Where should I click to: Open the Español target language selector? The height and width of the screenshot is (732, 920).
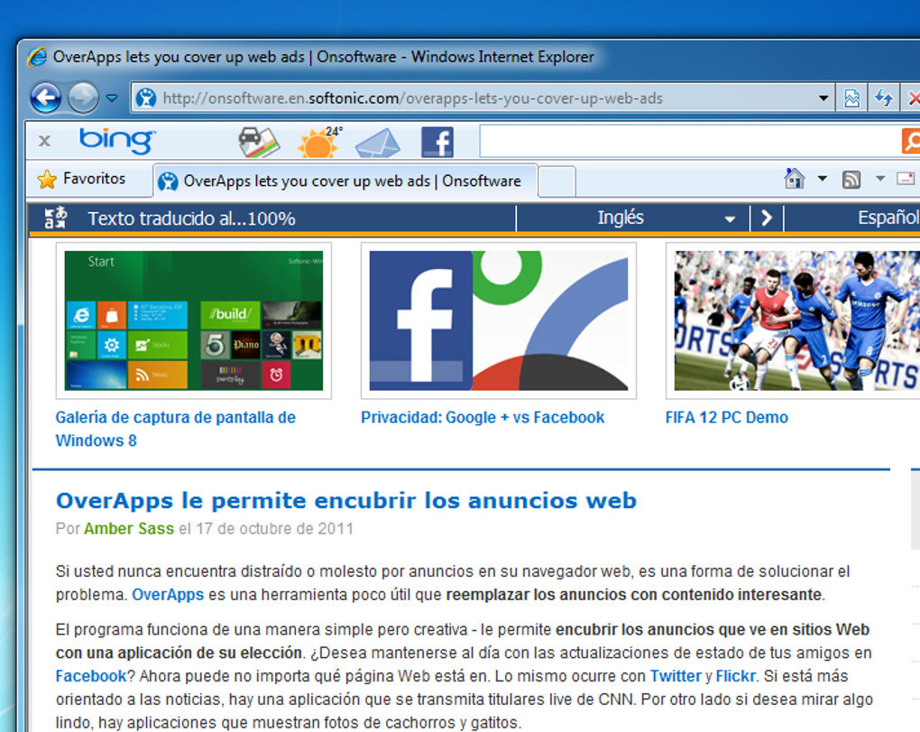[852, 218]
